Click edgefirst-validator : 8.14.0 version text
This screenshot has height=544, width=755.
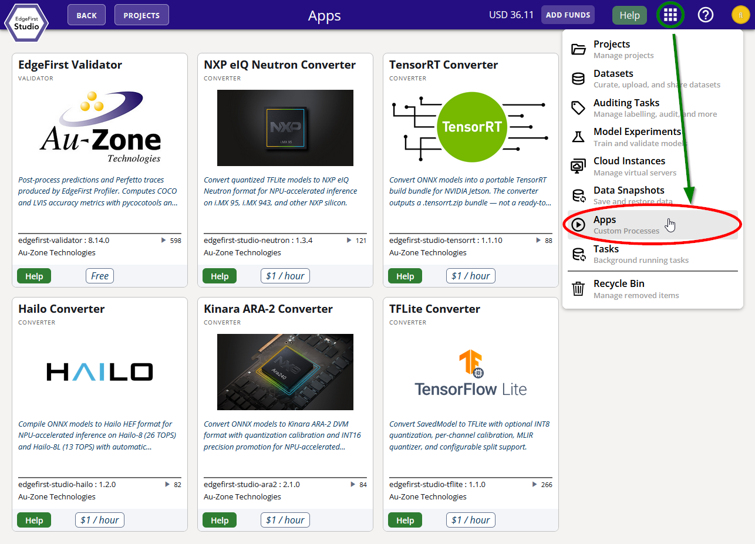click(64, 241)
